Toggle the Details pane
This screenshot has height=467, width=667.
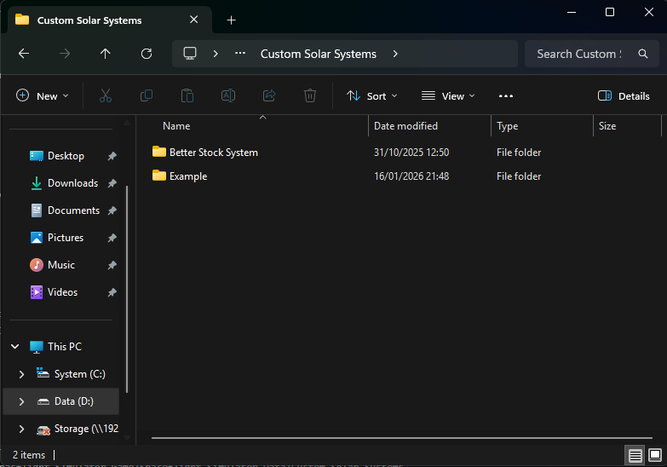pyautogui.click(x=624, y=96)
